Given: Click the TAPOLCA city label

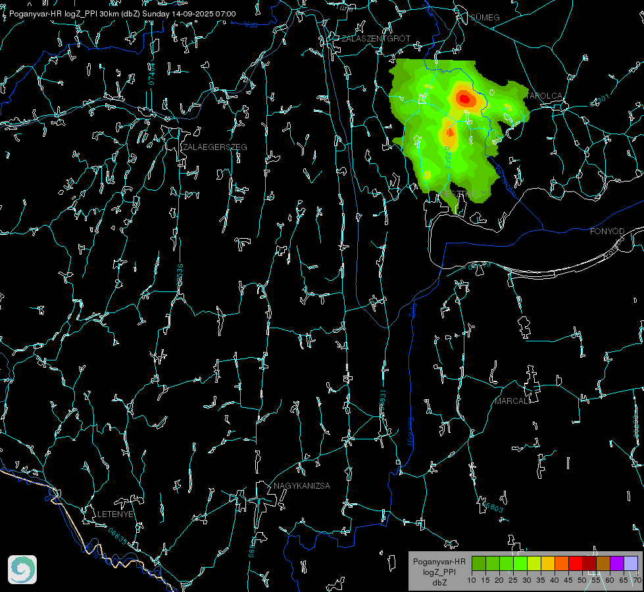Looking at the screenshot, I should click(x=544, y=96).
